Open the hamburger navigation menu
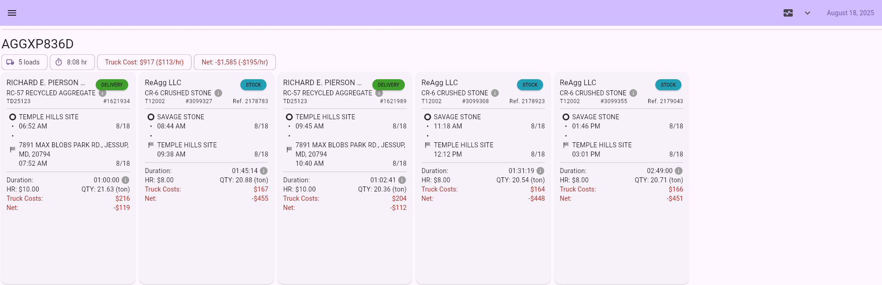Screen dimensions: 882x285 [12, 13]
